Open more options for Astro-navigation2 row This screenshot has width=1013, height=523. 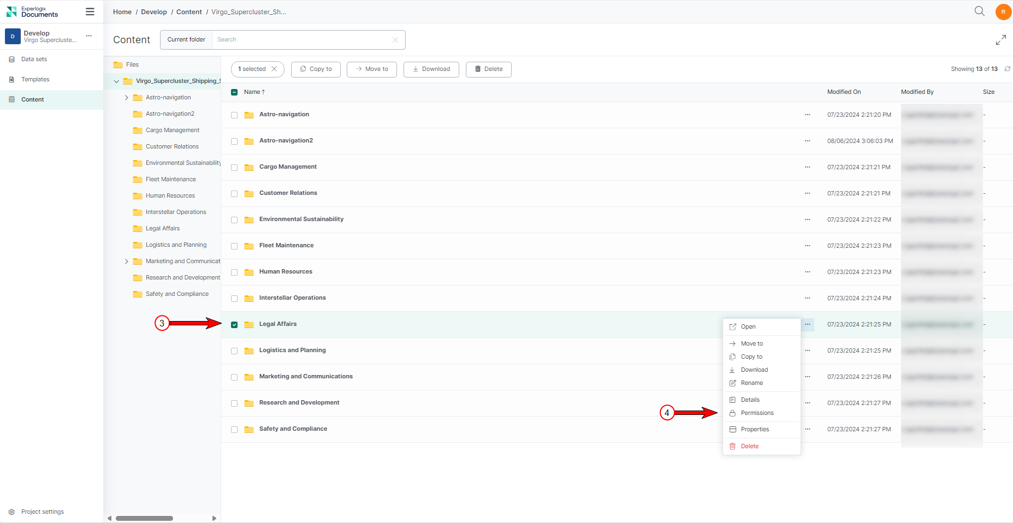pyautogui.click(x=807, y=141)
